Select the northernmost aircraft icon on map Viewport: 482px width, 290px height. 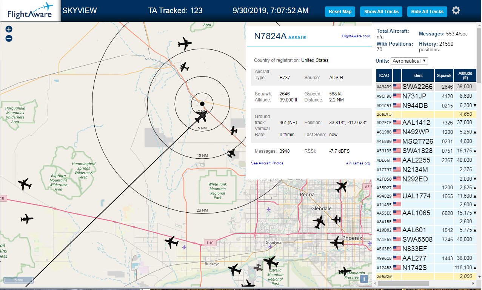click(x=185, y=44)
